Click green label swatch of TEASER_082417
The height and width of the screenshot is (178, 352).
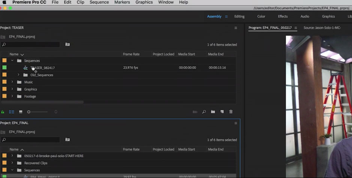(x=4, y=67)
